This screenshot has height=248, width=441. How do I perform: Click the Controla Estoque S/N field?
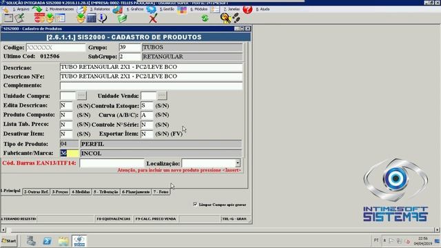(147, 105)
